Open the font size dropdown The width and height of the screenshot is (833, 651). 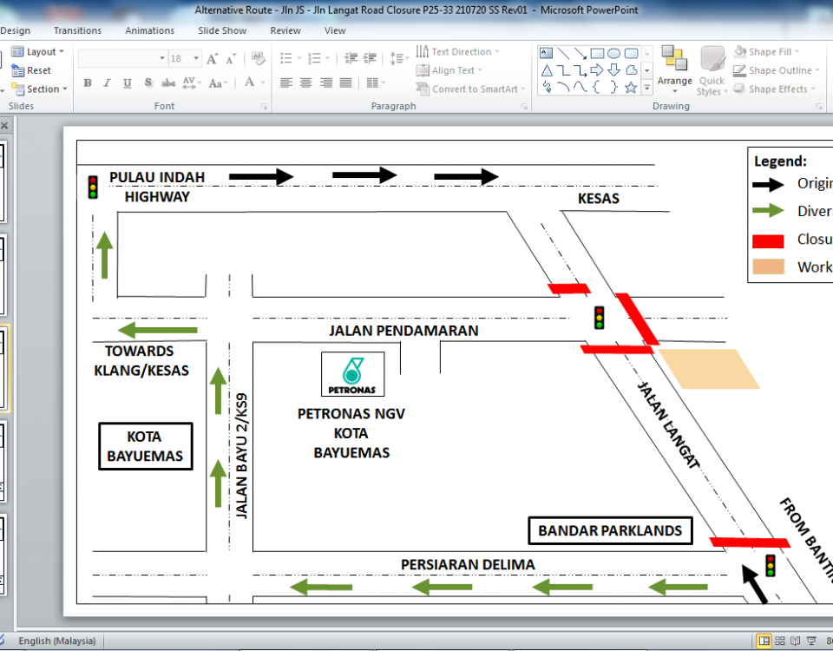point(197,59)
